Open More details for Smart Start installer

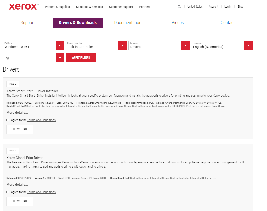click(17, 113)
